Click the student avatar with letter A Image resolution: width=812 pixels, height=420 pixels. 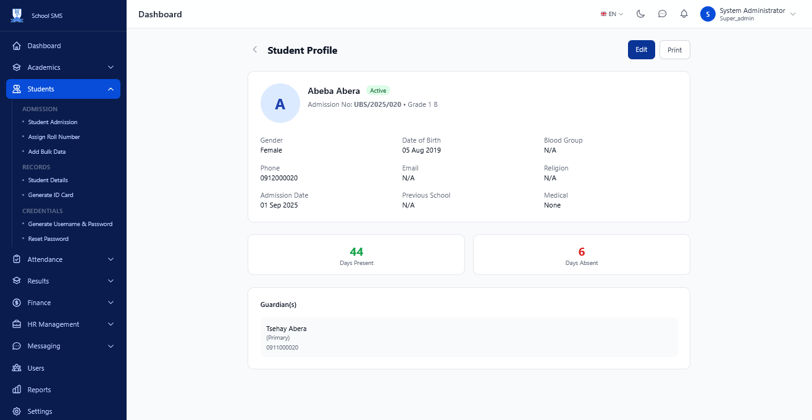pos(280,103)
